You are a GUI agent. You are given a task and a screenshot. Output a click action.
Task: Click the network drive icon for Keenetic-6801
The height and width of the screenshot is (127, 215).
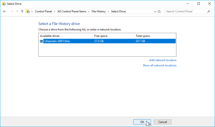41,41
